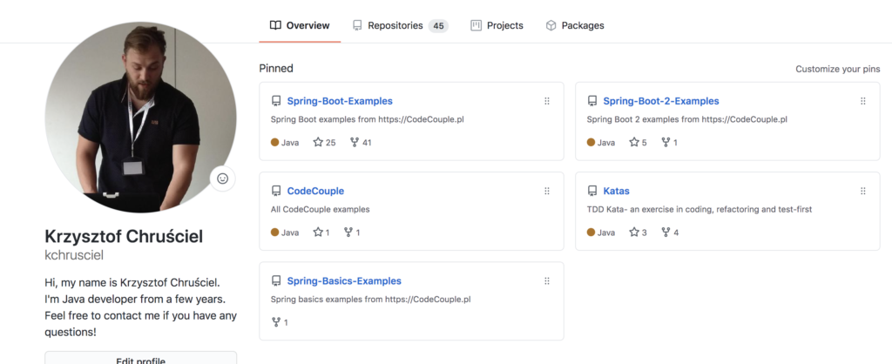
Task: Switch to the Repositories tab
Action: tap(400, 25)
